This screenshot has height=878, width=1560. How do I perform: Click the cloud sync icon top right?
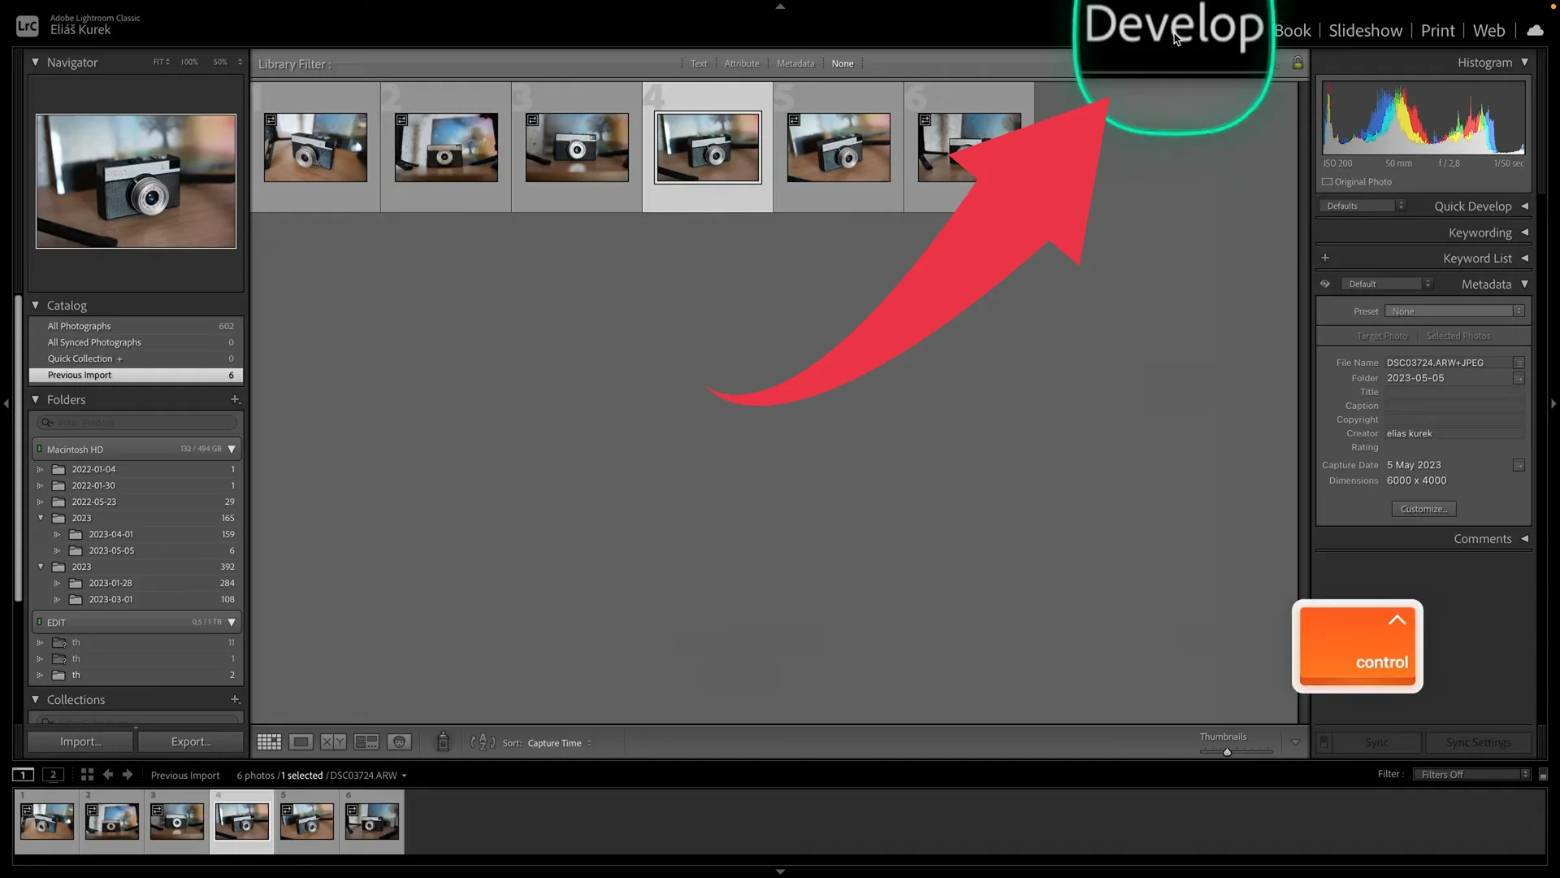coord(1534,30)
